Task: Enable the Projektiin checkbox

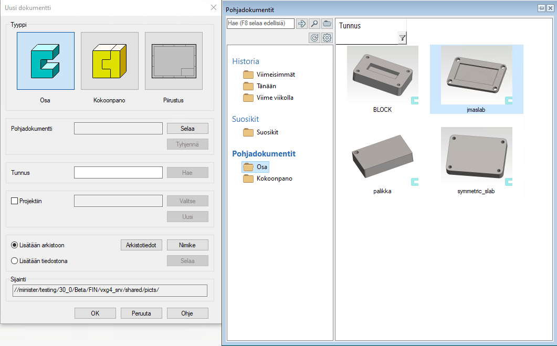Action: click(x=15, y=201)
